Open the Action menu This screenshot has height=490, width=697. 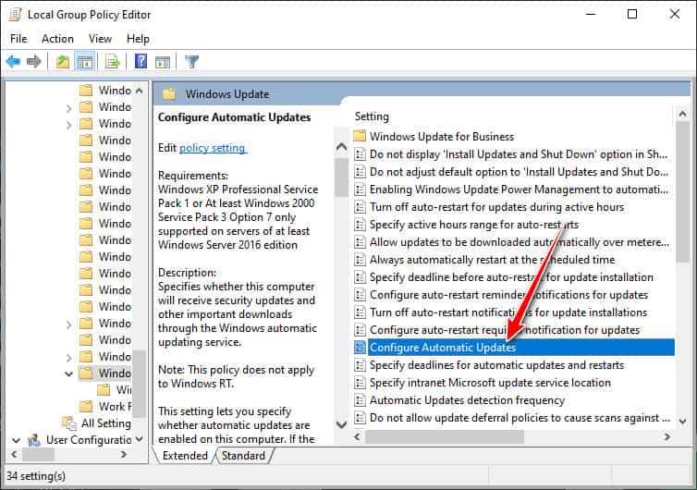(58, 39)
